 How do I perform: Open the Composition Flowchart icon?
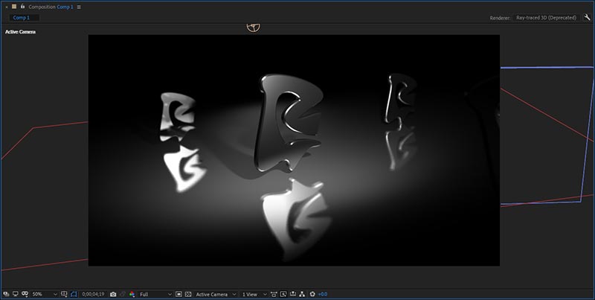click(x=302, y=294)
